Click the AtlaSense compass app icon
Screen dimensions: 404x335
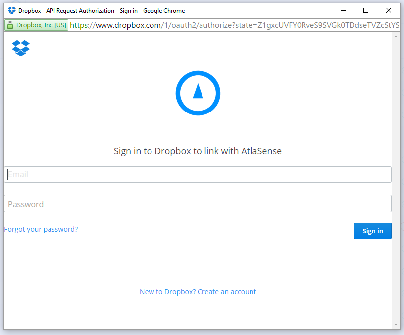pyautogui.click(x=198, y=93)
